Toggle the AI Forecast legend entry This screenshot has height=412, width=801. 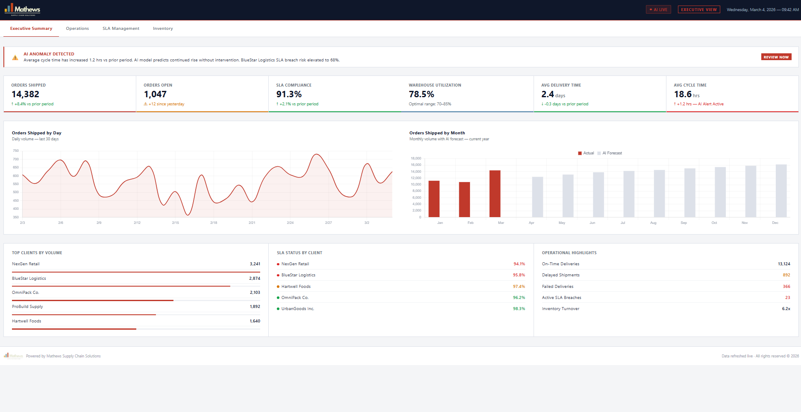[610, 153]
